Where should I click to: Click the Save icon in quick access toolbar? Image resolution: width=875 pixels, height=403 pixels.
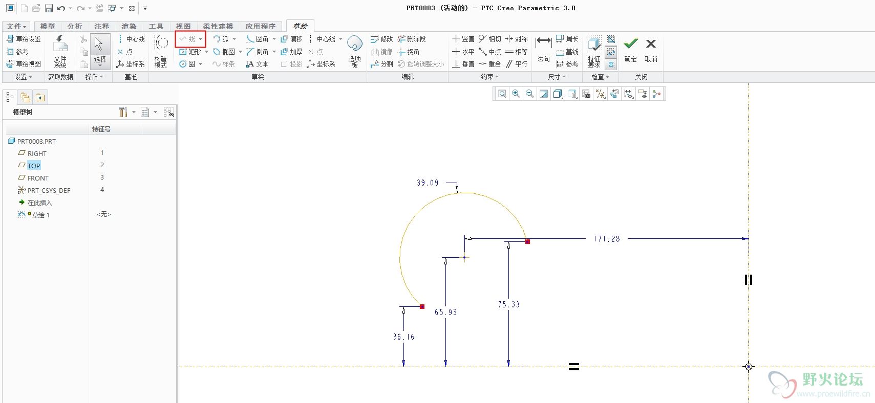[x=49, y=8]
